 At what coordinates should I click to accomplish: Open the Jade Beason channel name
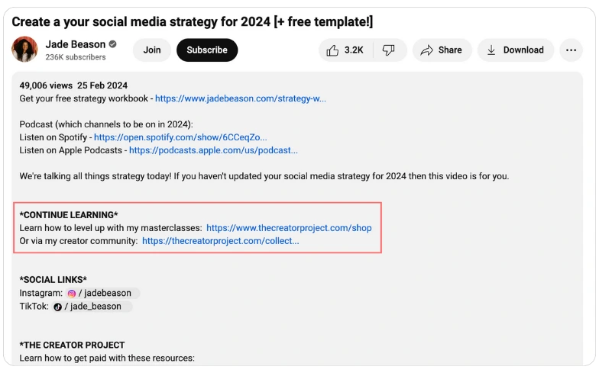[75, 44]
